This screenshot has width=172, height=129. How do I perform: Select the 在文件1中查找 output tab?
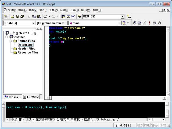click(45, 119)
